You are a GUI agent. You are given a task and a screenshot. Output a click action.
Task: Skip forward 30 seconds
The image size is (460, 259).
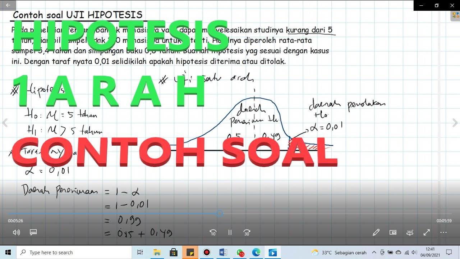pyautogui.click(x=247, y=232)
